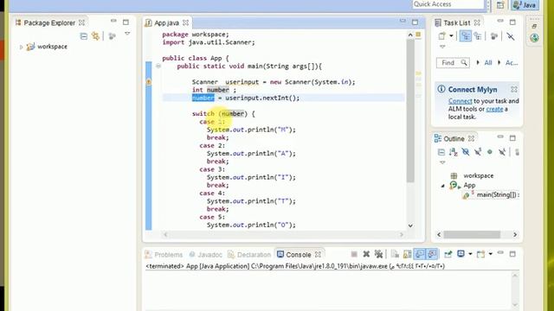Click the editor vertical scrollbar thumb

coord(410,111)
